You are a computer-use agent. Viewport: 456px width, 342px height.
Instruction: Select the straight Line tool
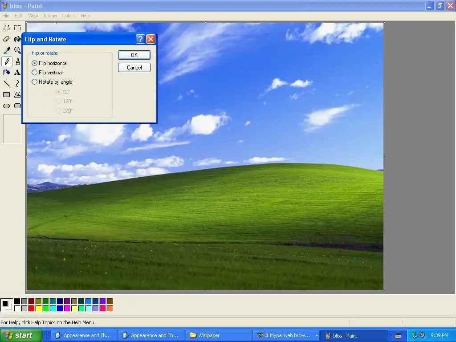[x=6, y=84]
